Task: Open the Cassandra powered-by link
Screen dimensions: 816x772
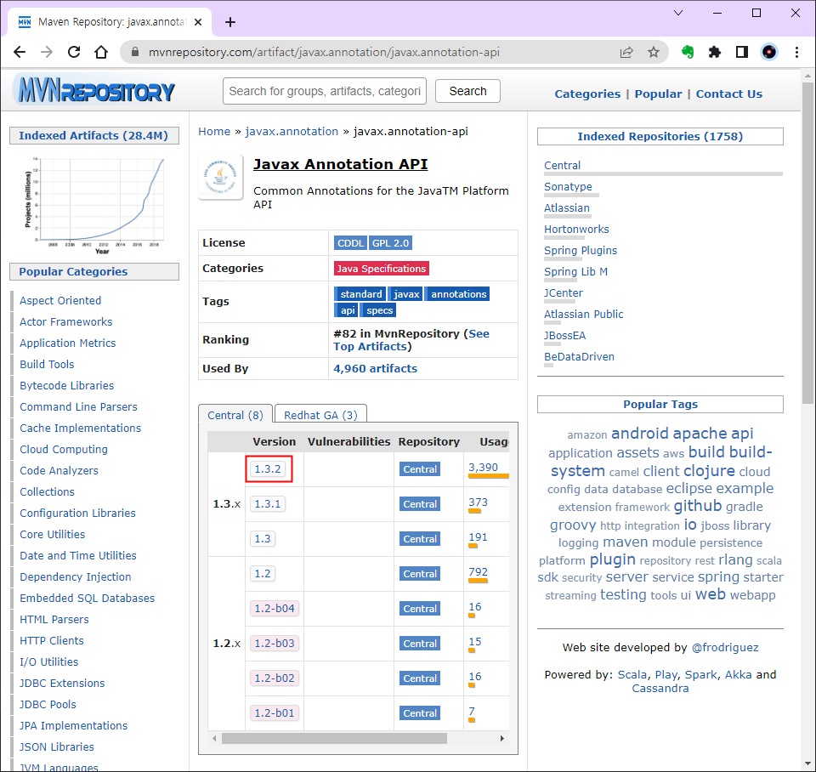Action: point(660,688)
